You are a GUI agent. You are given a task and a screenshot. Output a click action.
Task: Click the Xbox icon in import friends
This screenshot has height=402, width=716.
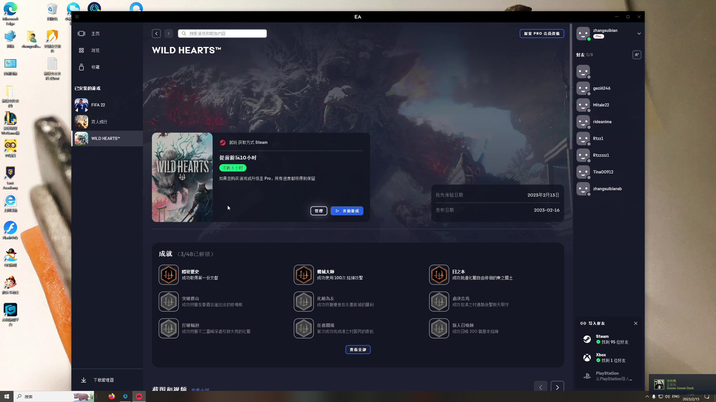587,358
